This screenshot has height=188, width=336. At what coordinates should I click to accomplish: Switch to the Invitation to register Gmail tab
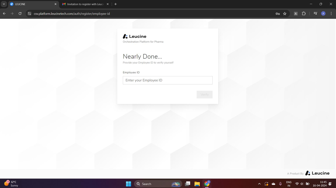click(x=86, y=4)
